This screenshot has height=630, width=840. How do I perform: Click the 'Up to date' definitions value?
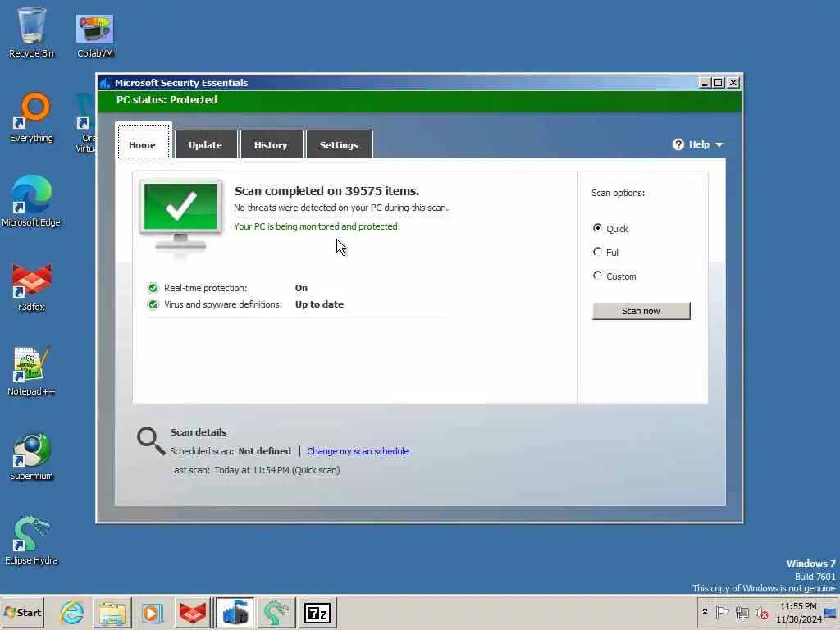(x=319, y=304)
